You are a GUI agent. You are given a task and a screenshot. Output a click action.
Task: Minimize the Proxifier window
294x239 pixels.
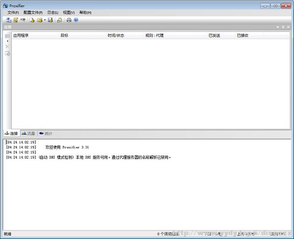pyautogui.click(x=265, y=6)
